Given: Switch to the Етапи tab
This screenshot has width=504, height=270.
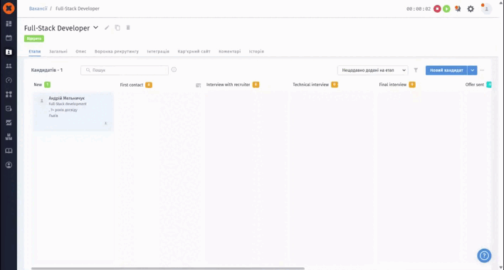Looking at the screenshot, I should click(35, 51).
